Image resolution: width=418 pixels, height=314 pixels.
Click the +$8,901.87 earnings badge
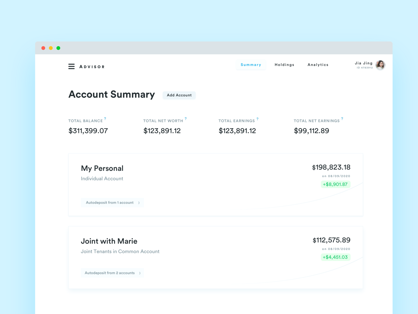(x=335, y=184)
